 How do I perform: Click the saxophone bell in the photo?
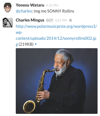tap(29, 106)
